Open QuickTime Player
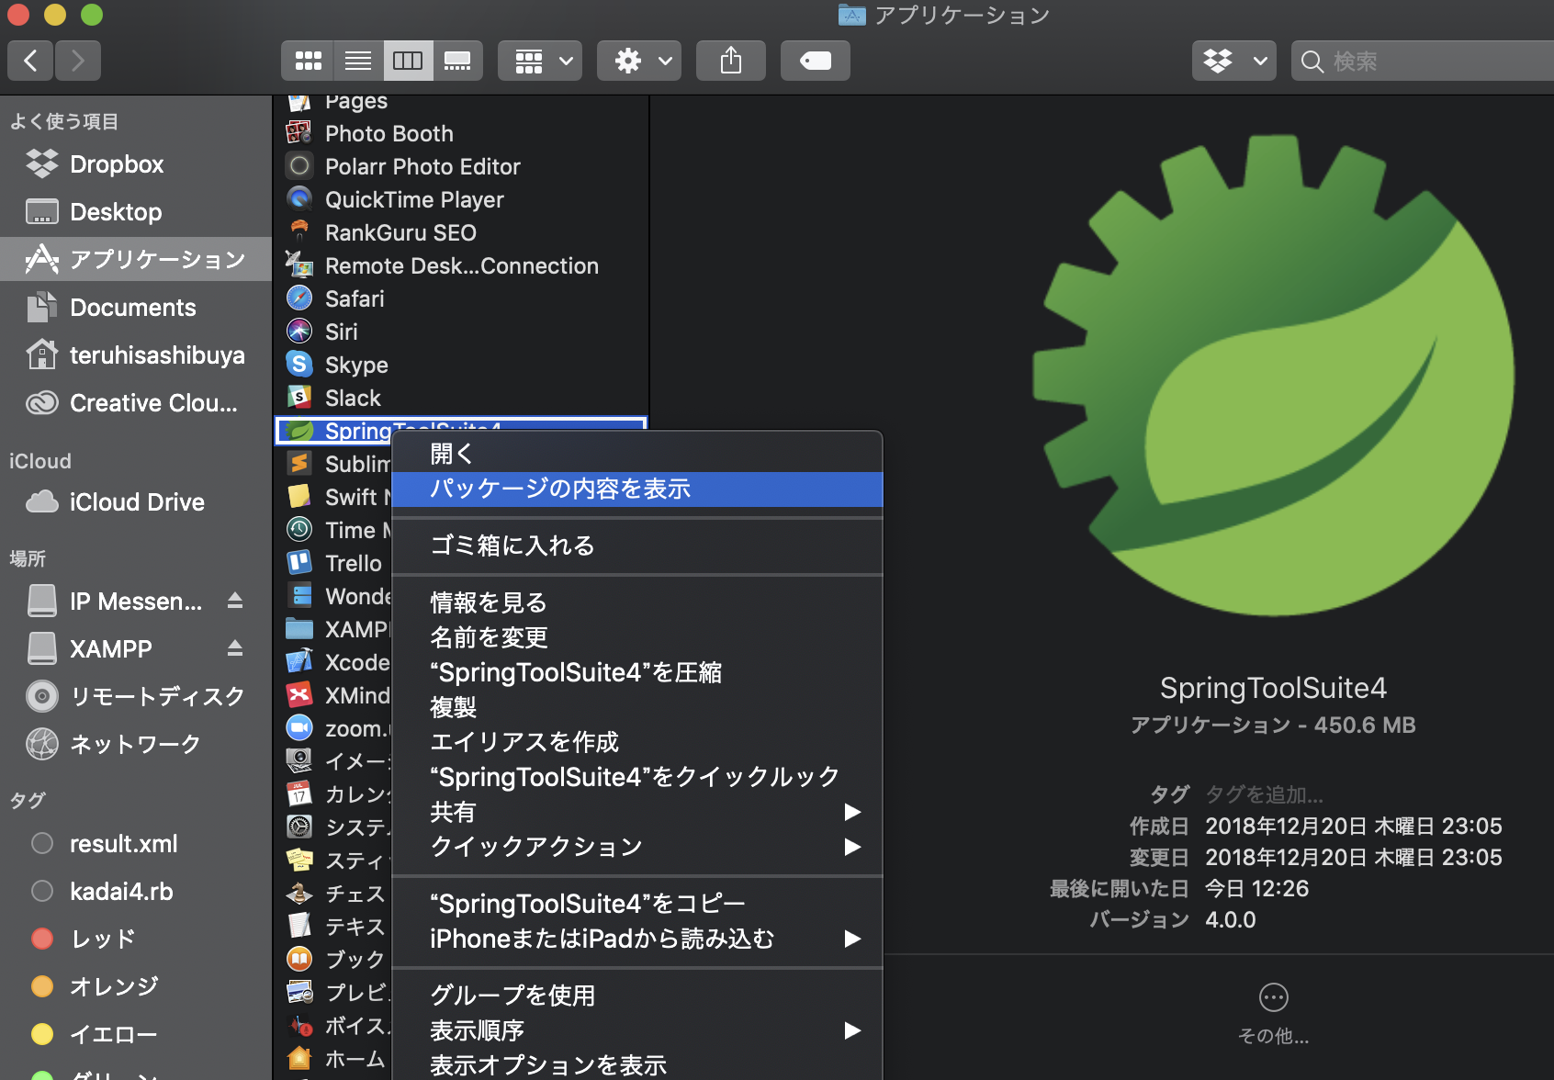This screenshot has width=1554, height=1080. pos(414,199)
